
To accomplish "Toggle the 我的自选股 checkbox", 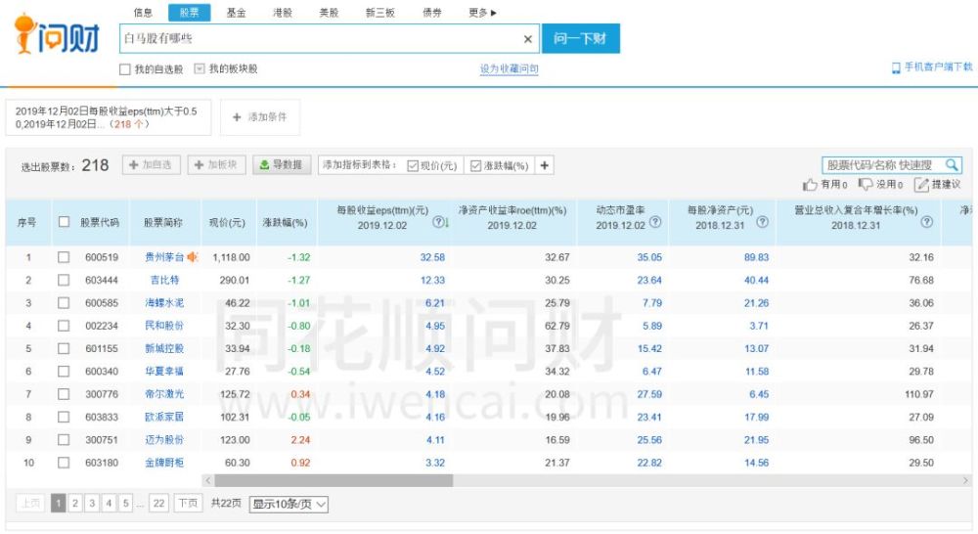I will 125,69.
